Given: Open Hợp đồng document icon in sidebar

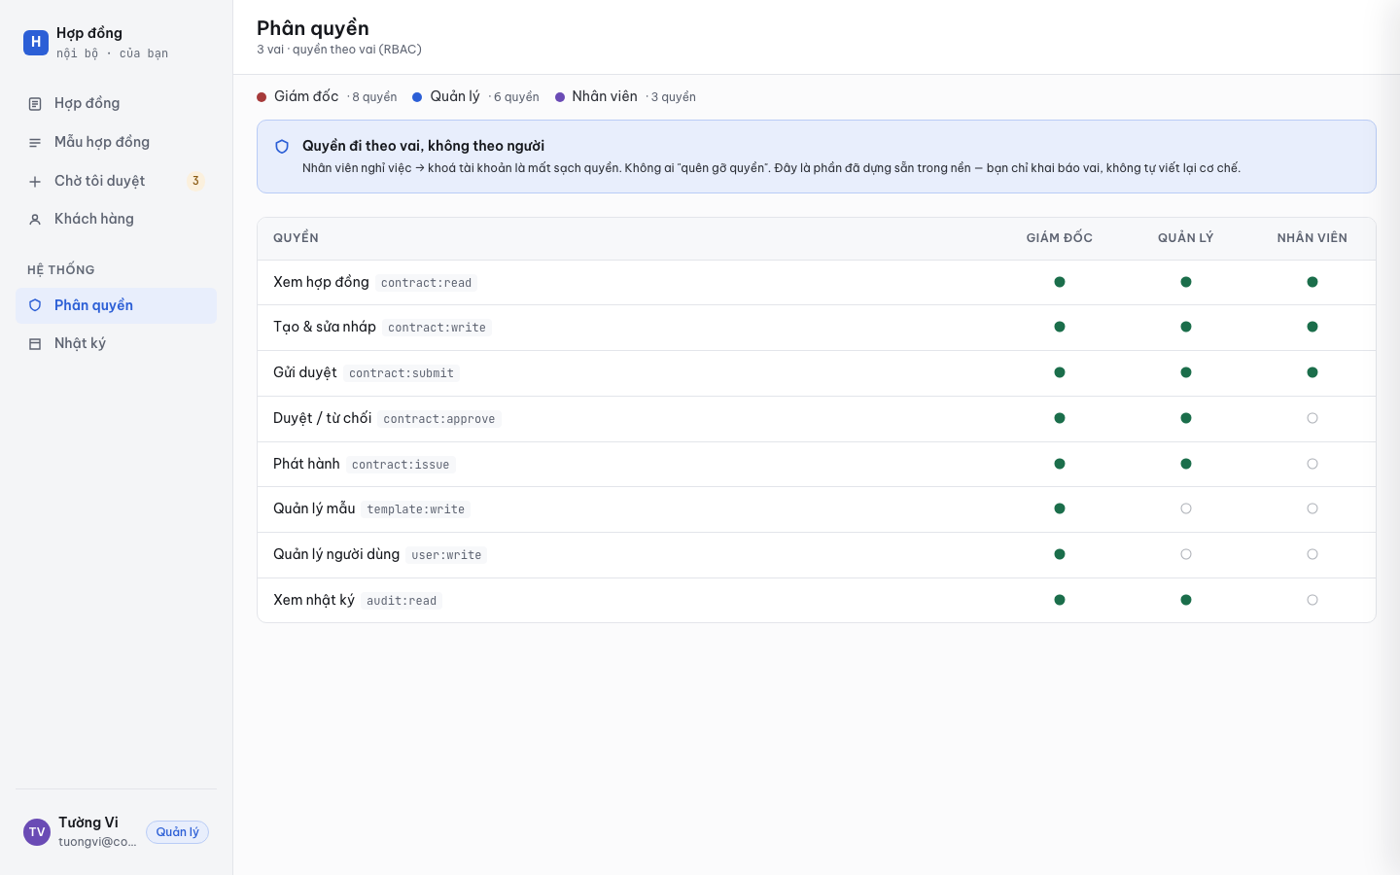Looking at the screenshot, I should (35, 104).
